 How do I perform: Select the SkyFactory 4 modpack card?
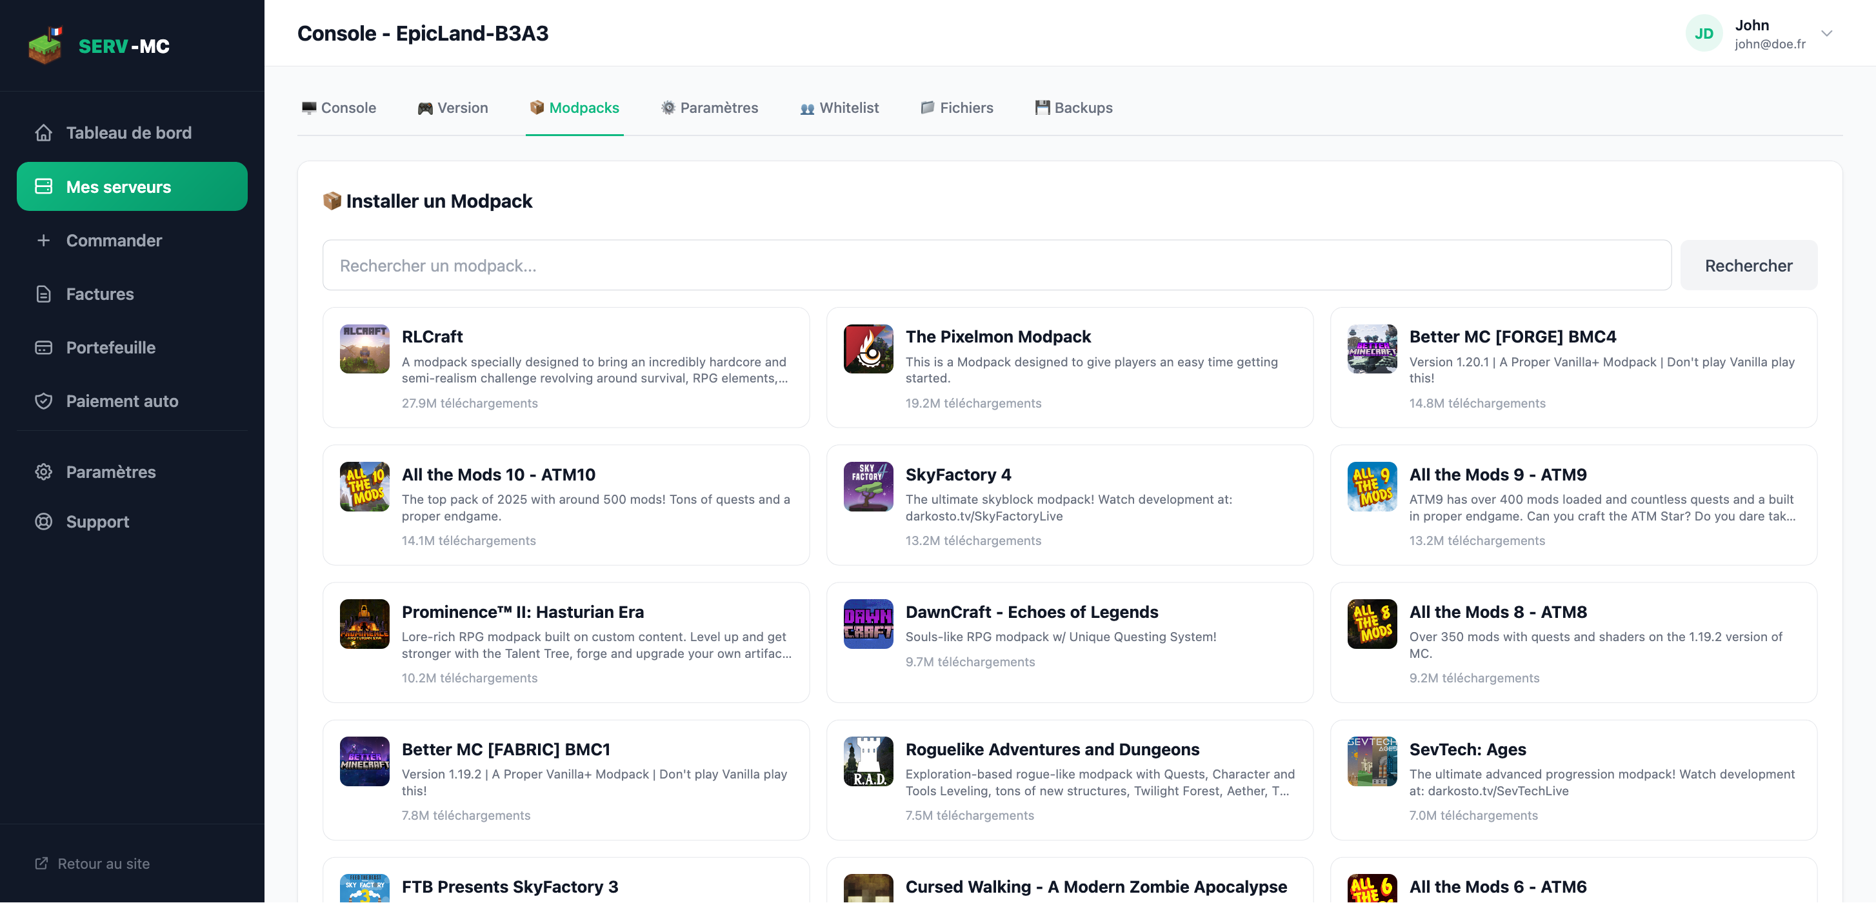(x=1069, y=504)
